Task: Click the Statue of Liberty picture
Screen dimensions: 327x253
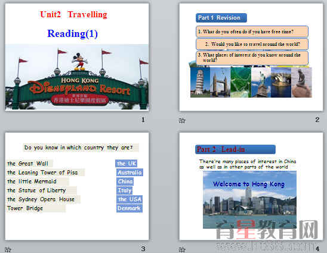Action: (x=261, y=82)
